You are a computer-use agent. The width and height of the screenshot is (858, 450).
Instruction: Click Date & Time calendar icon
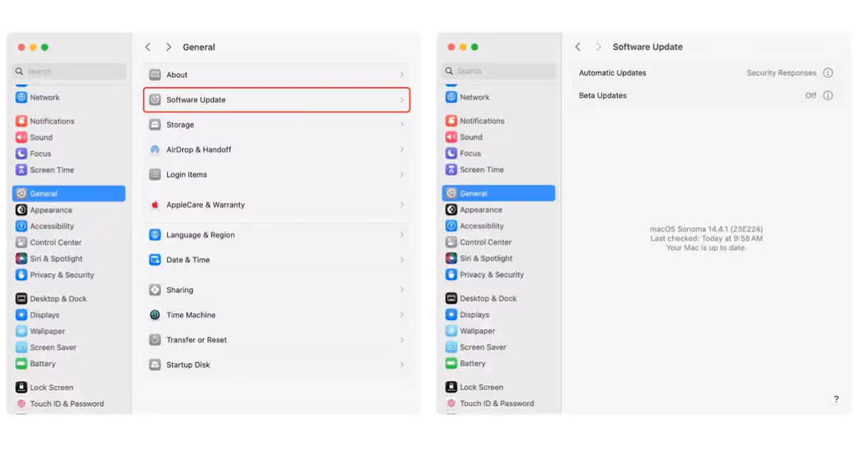pos(154,260)
